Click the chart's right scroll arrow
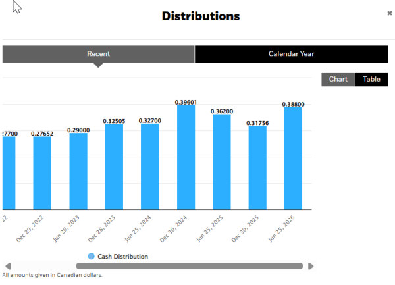 coord(311,266)
